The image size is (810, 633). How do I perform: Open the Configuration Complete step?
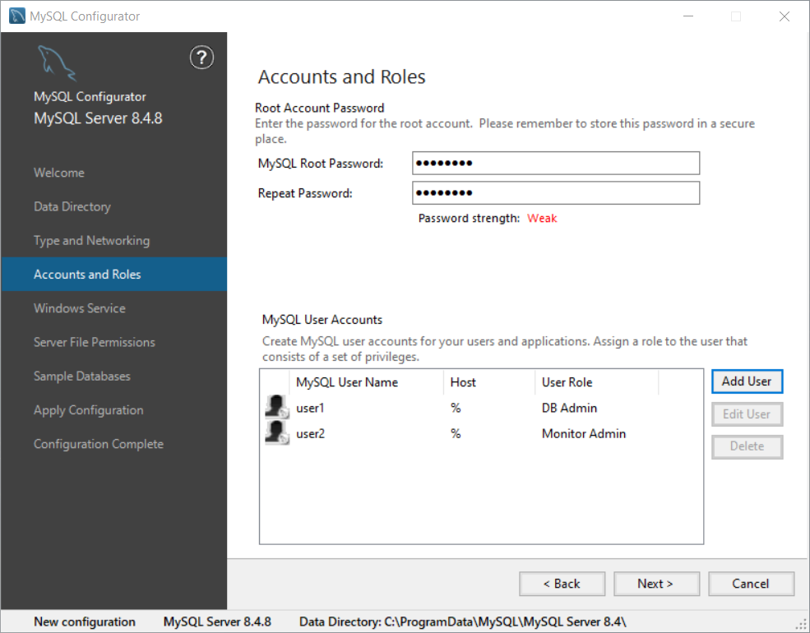point(98,444)
